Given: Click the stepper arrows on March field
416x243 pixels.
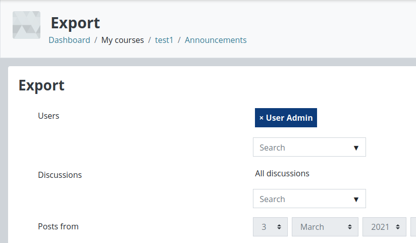Looking at the screenshot, I should click(350, 227).
